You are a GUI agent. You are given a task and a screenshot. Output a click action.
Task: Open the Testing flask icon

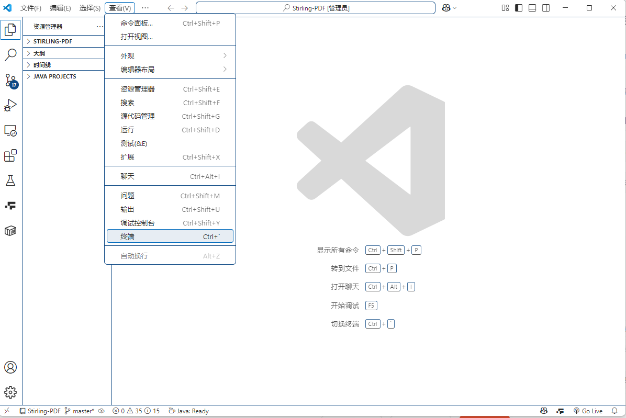(10, 180)
